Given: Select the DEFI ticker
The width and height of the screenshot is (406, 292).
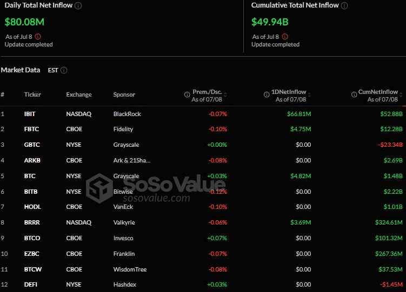Looking at the screenshot, I should coord(31,284).
